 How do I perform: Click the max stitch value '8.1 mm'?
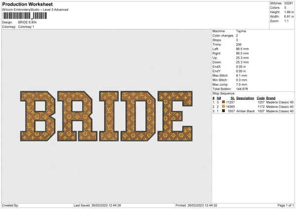pos(241,75)
